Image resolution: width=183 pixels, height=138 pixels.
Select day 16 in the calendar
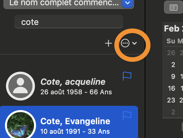(x=171, y=88)
